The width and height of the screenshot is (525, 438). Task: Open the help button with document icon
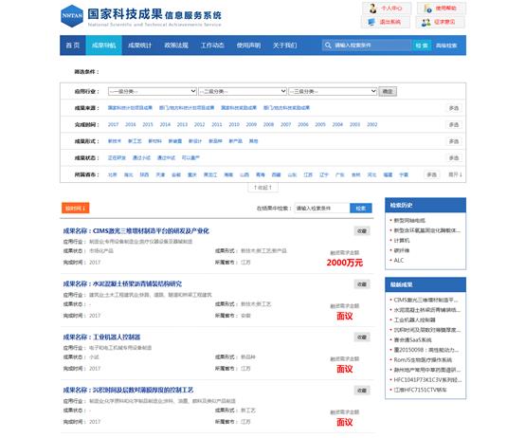[427, 9]
